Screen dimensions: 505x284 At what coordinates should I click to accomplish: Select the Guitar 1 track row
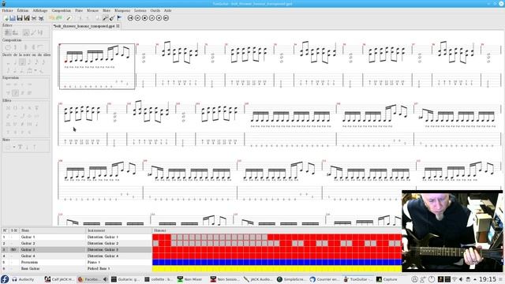pyautogui.click(x=77, y=237)
